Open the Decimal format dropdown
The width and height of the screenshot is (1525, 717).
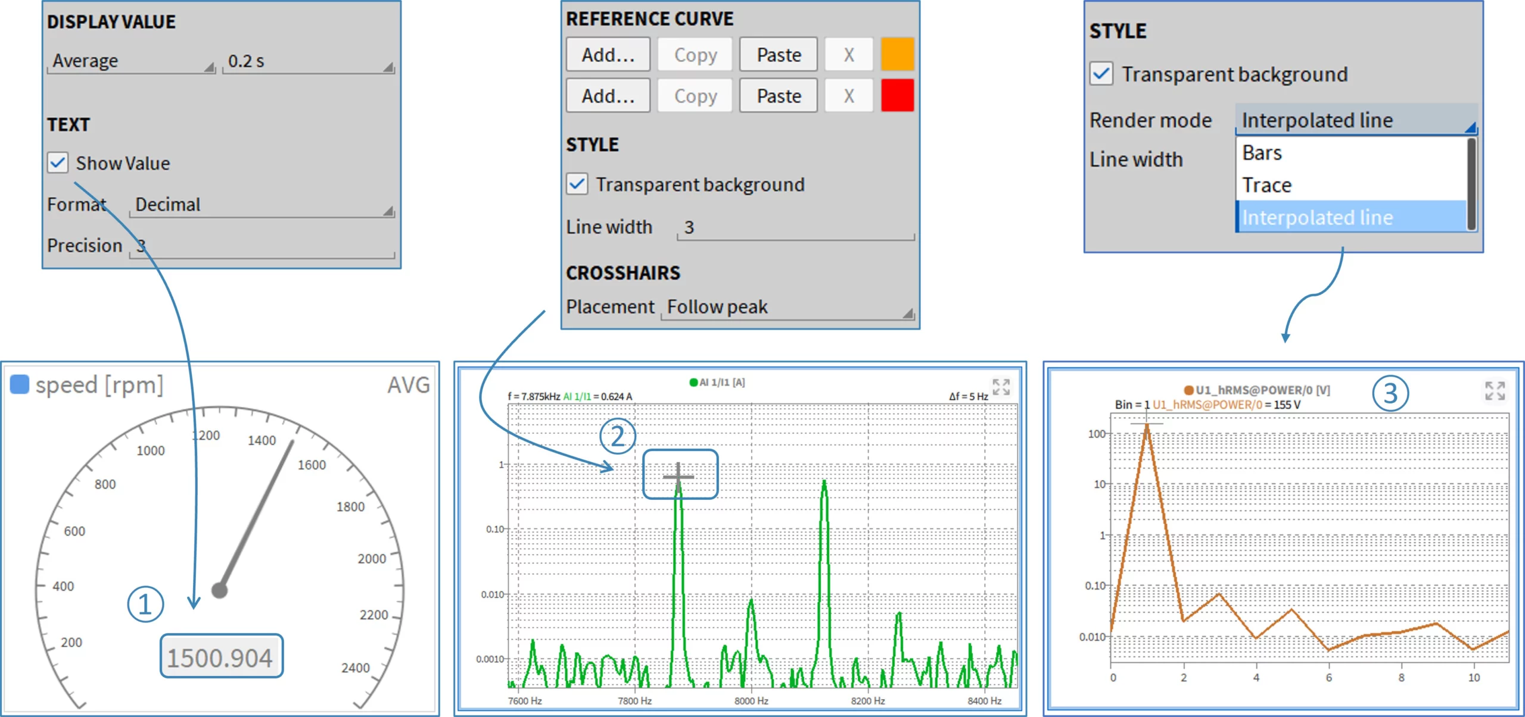pyautogui.click(x=262, y=205)
